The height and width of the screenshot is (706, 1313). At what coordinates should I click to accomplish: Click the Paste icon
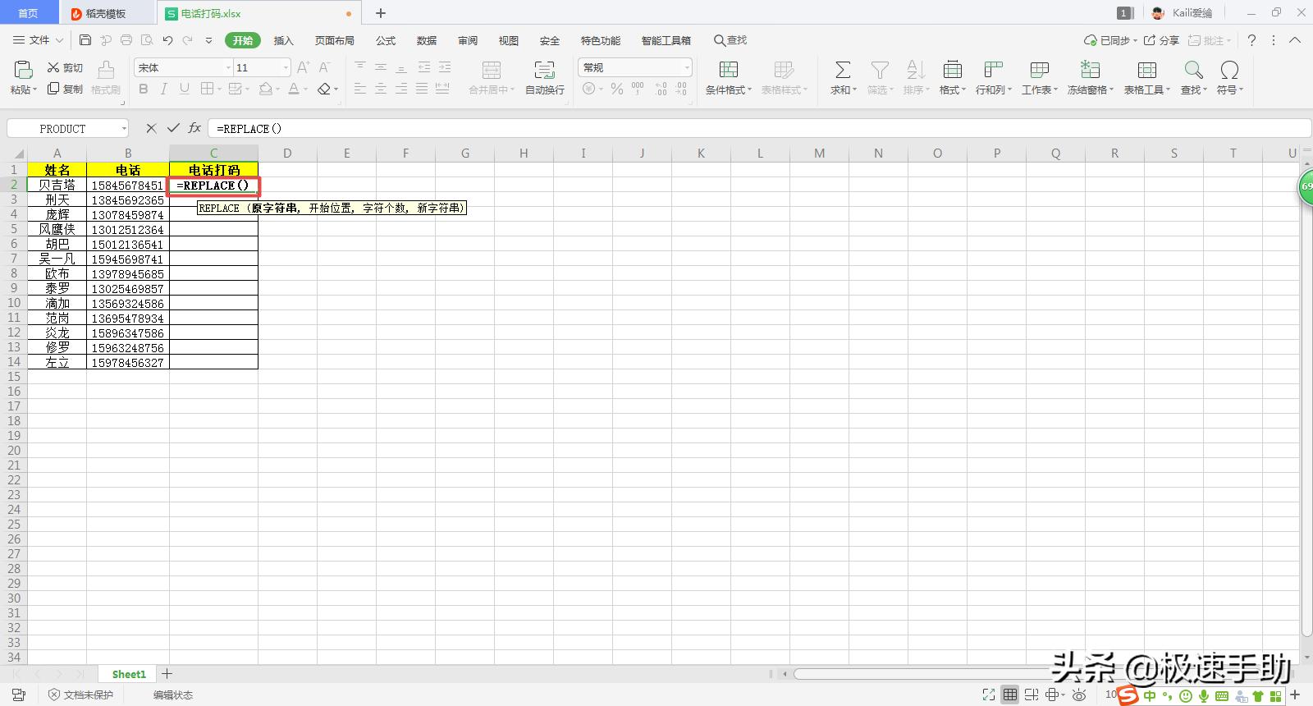point(23,70)
